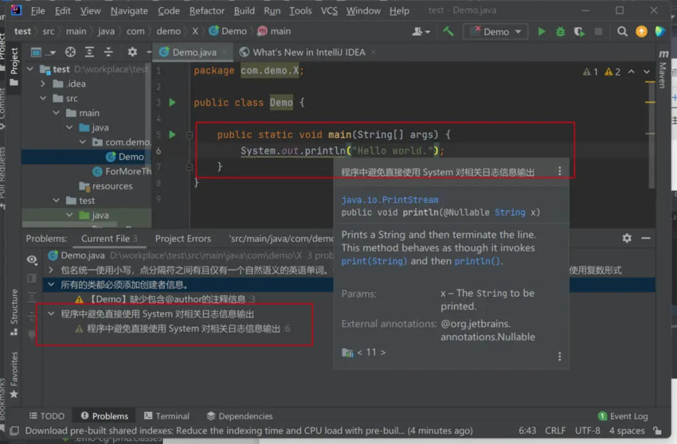This screenshot has width=677, height=444.
Task: Run the Demo configuration with green play button
Action: coord(541,31)
